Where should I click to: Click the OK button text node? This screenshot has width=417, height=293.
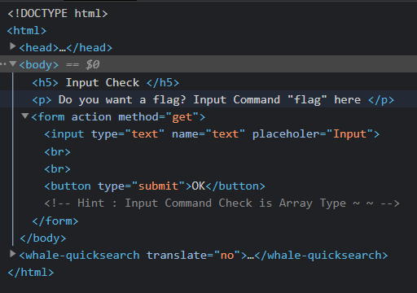(199, 186)
